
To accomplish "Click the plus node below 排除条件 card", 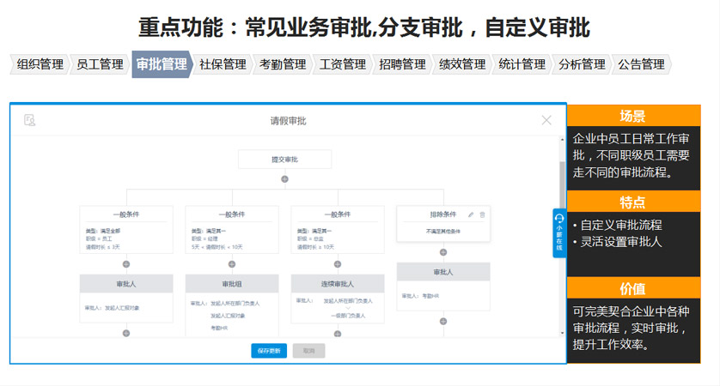I will pyautogui.click(x=443, y=252).
